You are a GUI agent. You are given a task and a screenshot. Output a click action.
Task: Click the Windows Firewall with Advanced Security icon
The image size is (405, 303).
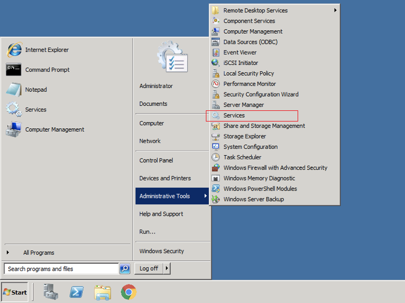tap(215, 168)
